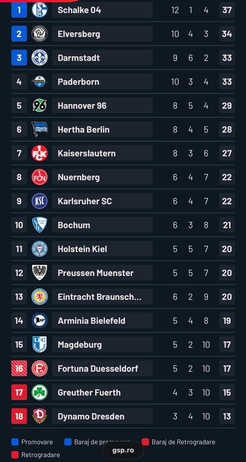Click the Preussen Muenster eagle crest
The image size is (246, 462).
[x=40, y=273]
